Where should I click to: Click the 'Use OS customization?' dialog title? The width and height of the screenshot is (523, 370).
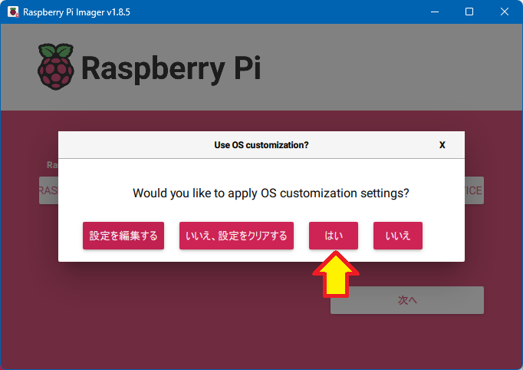coord(261,145)
